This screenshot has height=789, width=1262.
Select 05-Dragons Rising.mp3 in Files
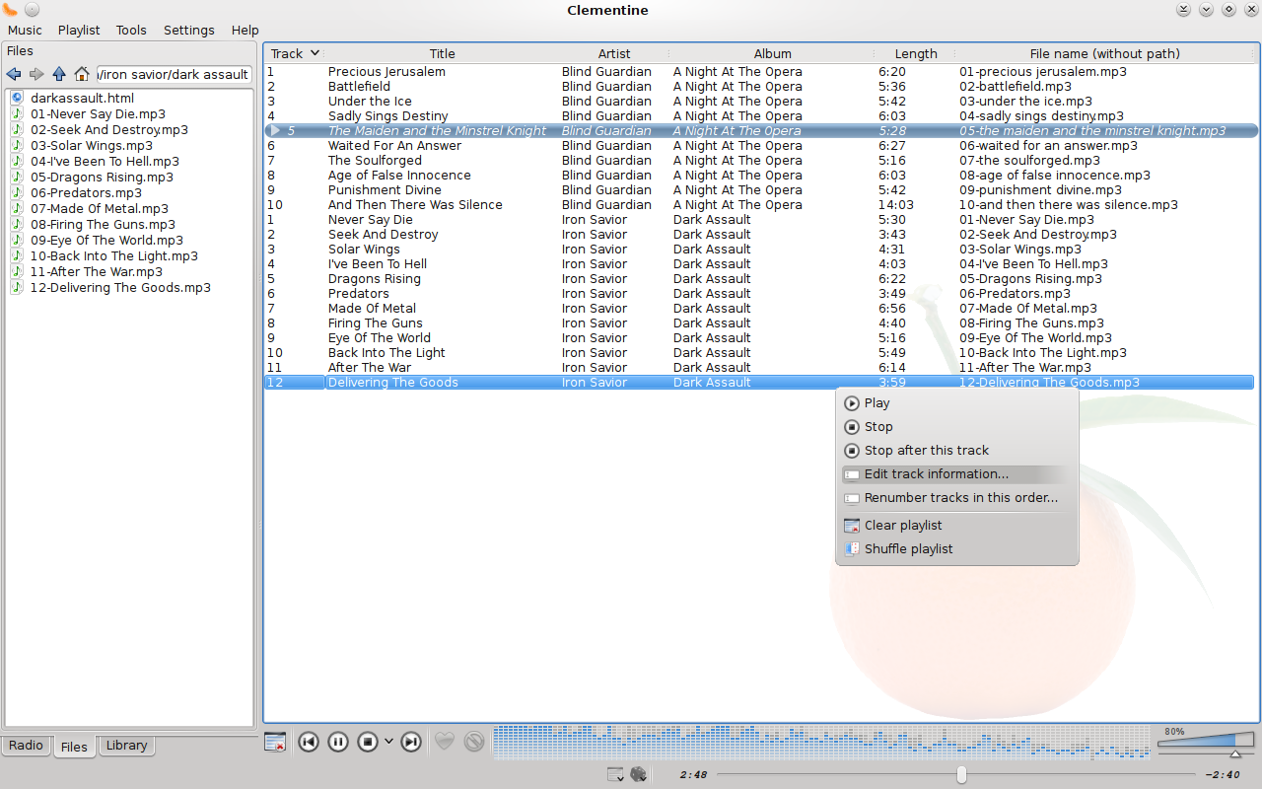tap(102, 178)
